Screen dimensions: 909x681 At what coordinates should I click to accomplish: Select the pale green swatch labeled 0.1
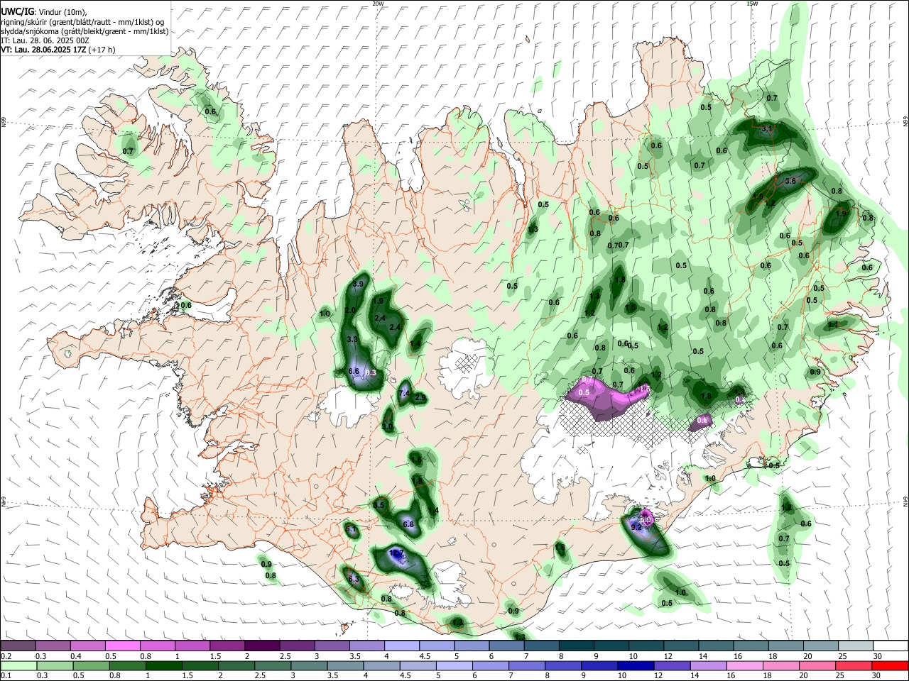coord(18,666)
